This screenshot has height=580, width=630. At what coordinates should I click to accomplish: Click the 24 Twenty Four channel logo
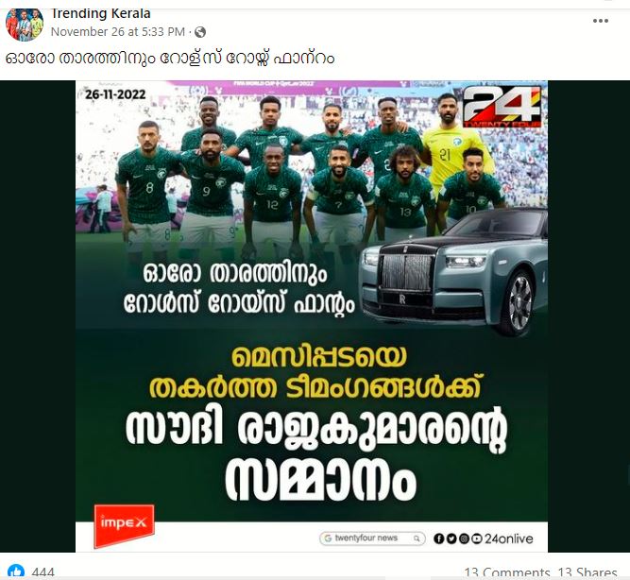coord(502,106)
